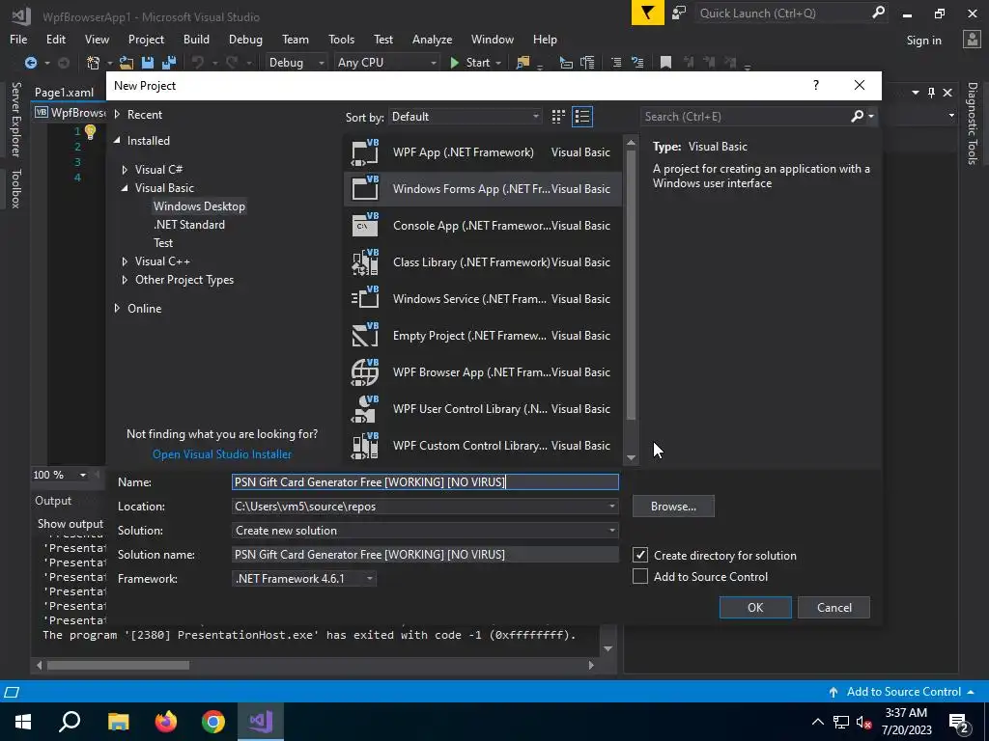Open the Sort by Default dropdown
The image size is (989, 741).
tap(466, 117)
